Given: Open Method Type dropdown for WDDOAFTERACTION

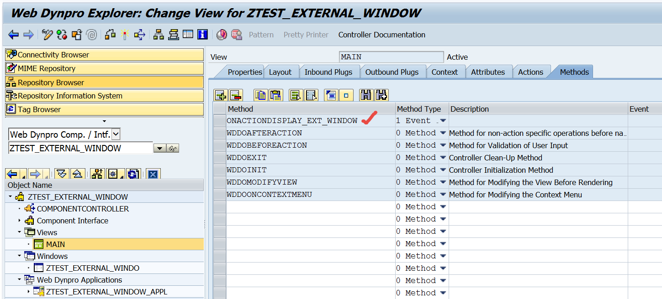Looking at the screenshot, I should coord(443,133).
